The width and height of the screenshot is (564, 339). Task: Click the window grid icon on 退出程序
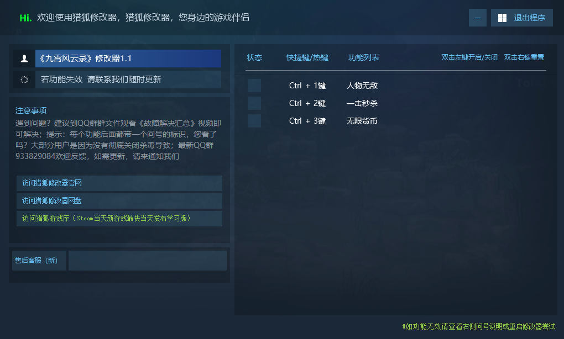point(502,18)
